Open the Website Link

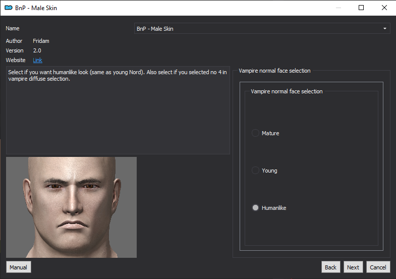pos(38,60)
